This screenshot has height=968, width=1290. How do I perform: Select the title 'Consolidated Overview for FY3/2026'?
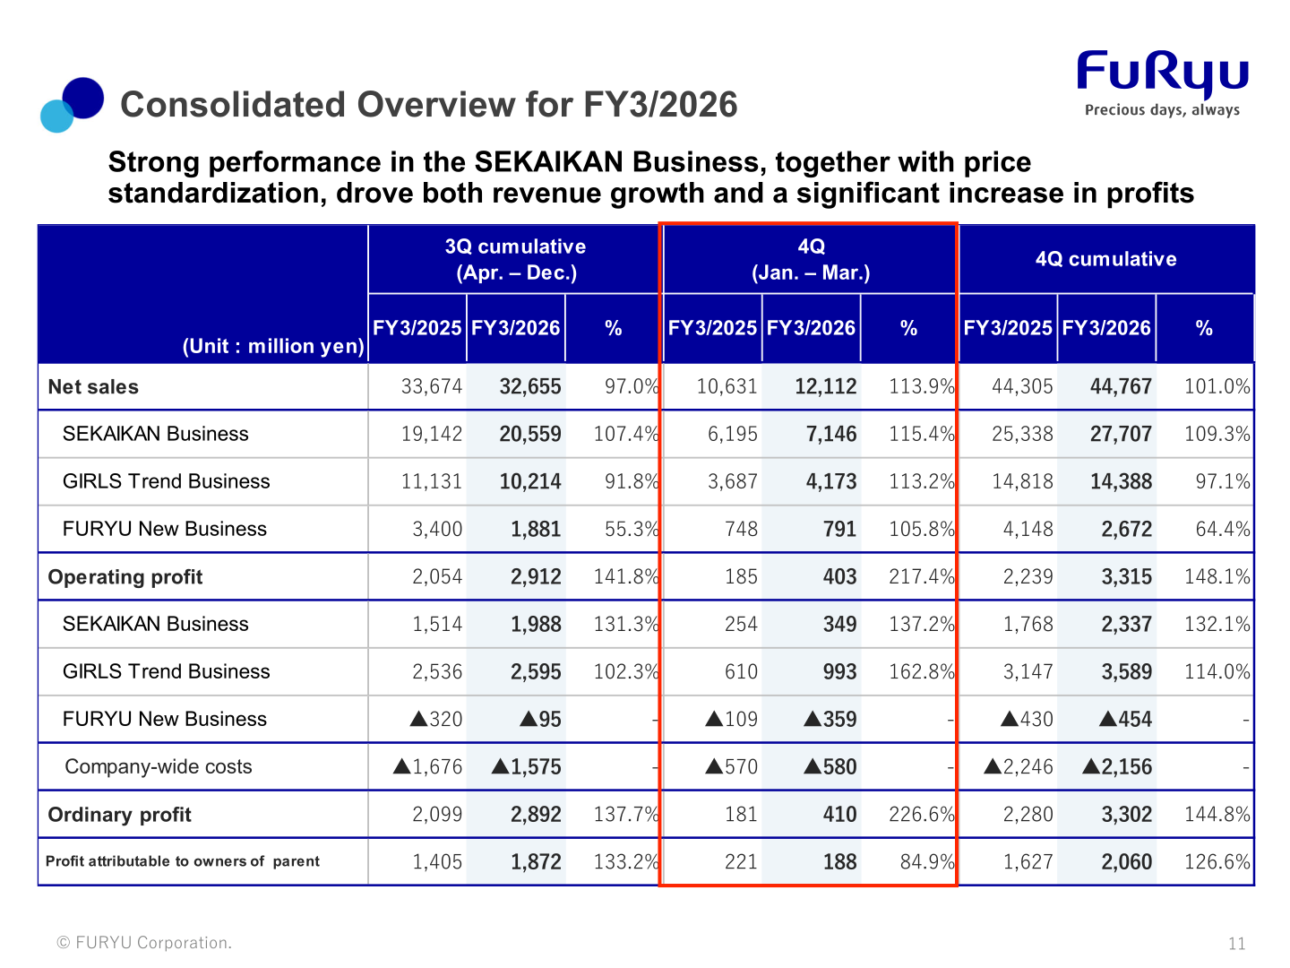point(428,105)
